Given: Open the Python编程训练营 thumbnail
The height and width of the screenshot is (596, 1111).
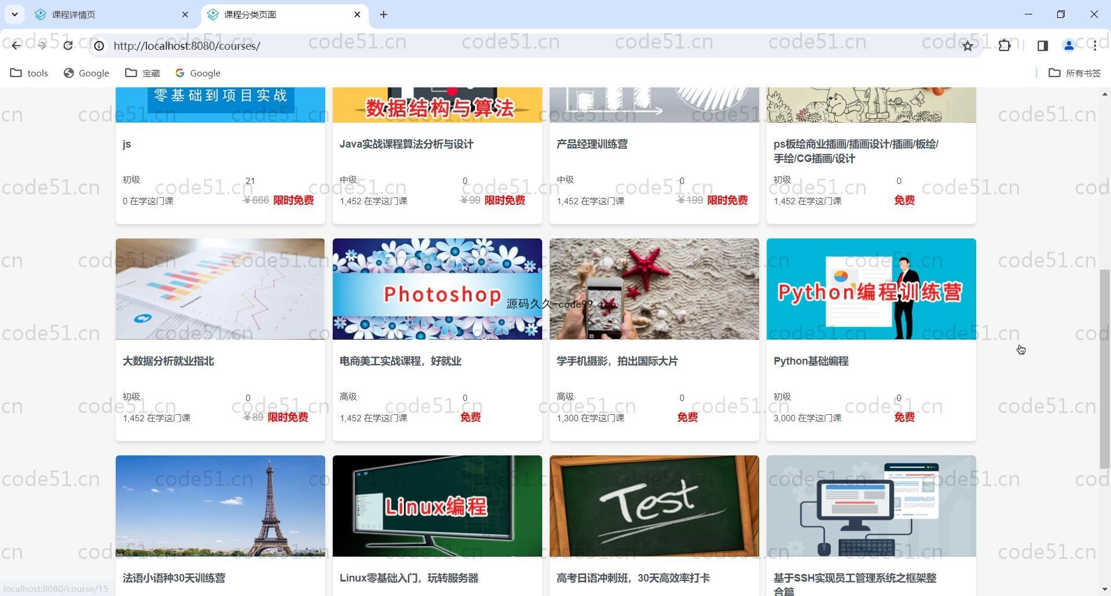Looking at the screenshot, I should click(871, 289).
